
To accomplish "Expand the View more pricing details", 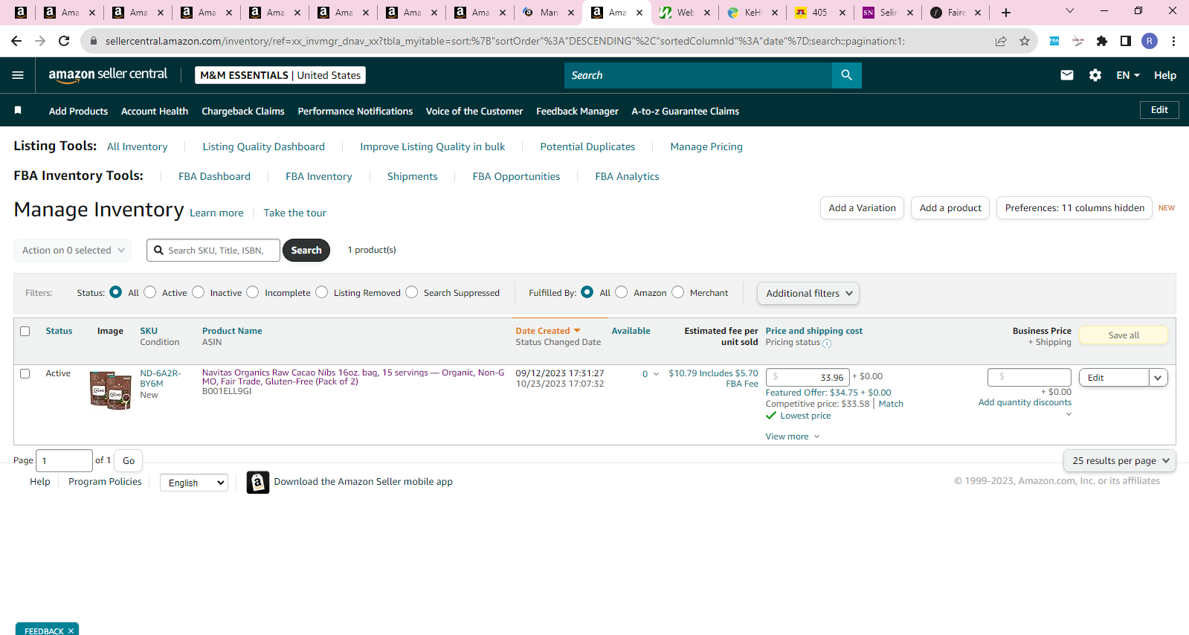I will tap(793, 436).
